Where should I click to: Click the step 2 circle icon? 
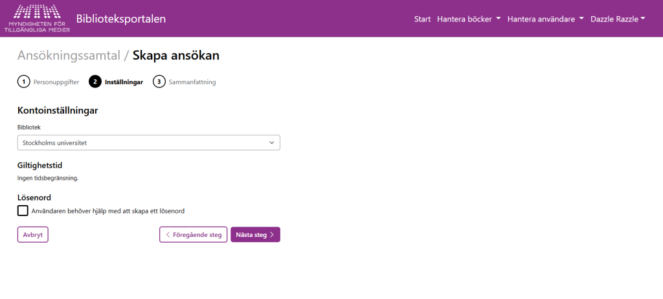(x=95, y=82)
